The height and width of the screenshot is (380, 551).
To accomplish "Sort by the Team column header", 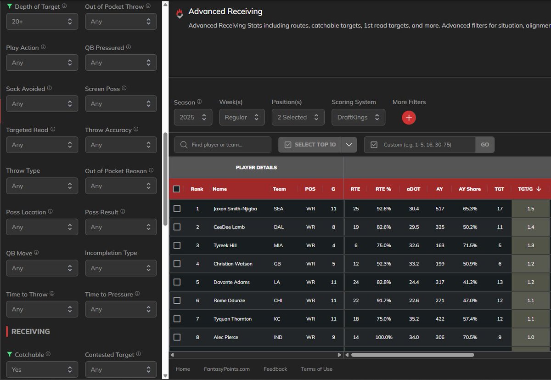I will pos(279,189).
